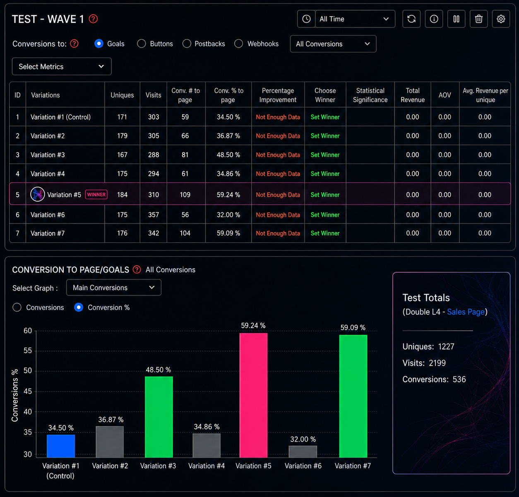Image resolution: width=519 pixels, height=497 pixels.
Task: Click the Uniques: 1227 total
Action: 428,346
